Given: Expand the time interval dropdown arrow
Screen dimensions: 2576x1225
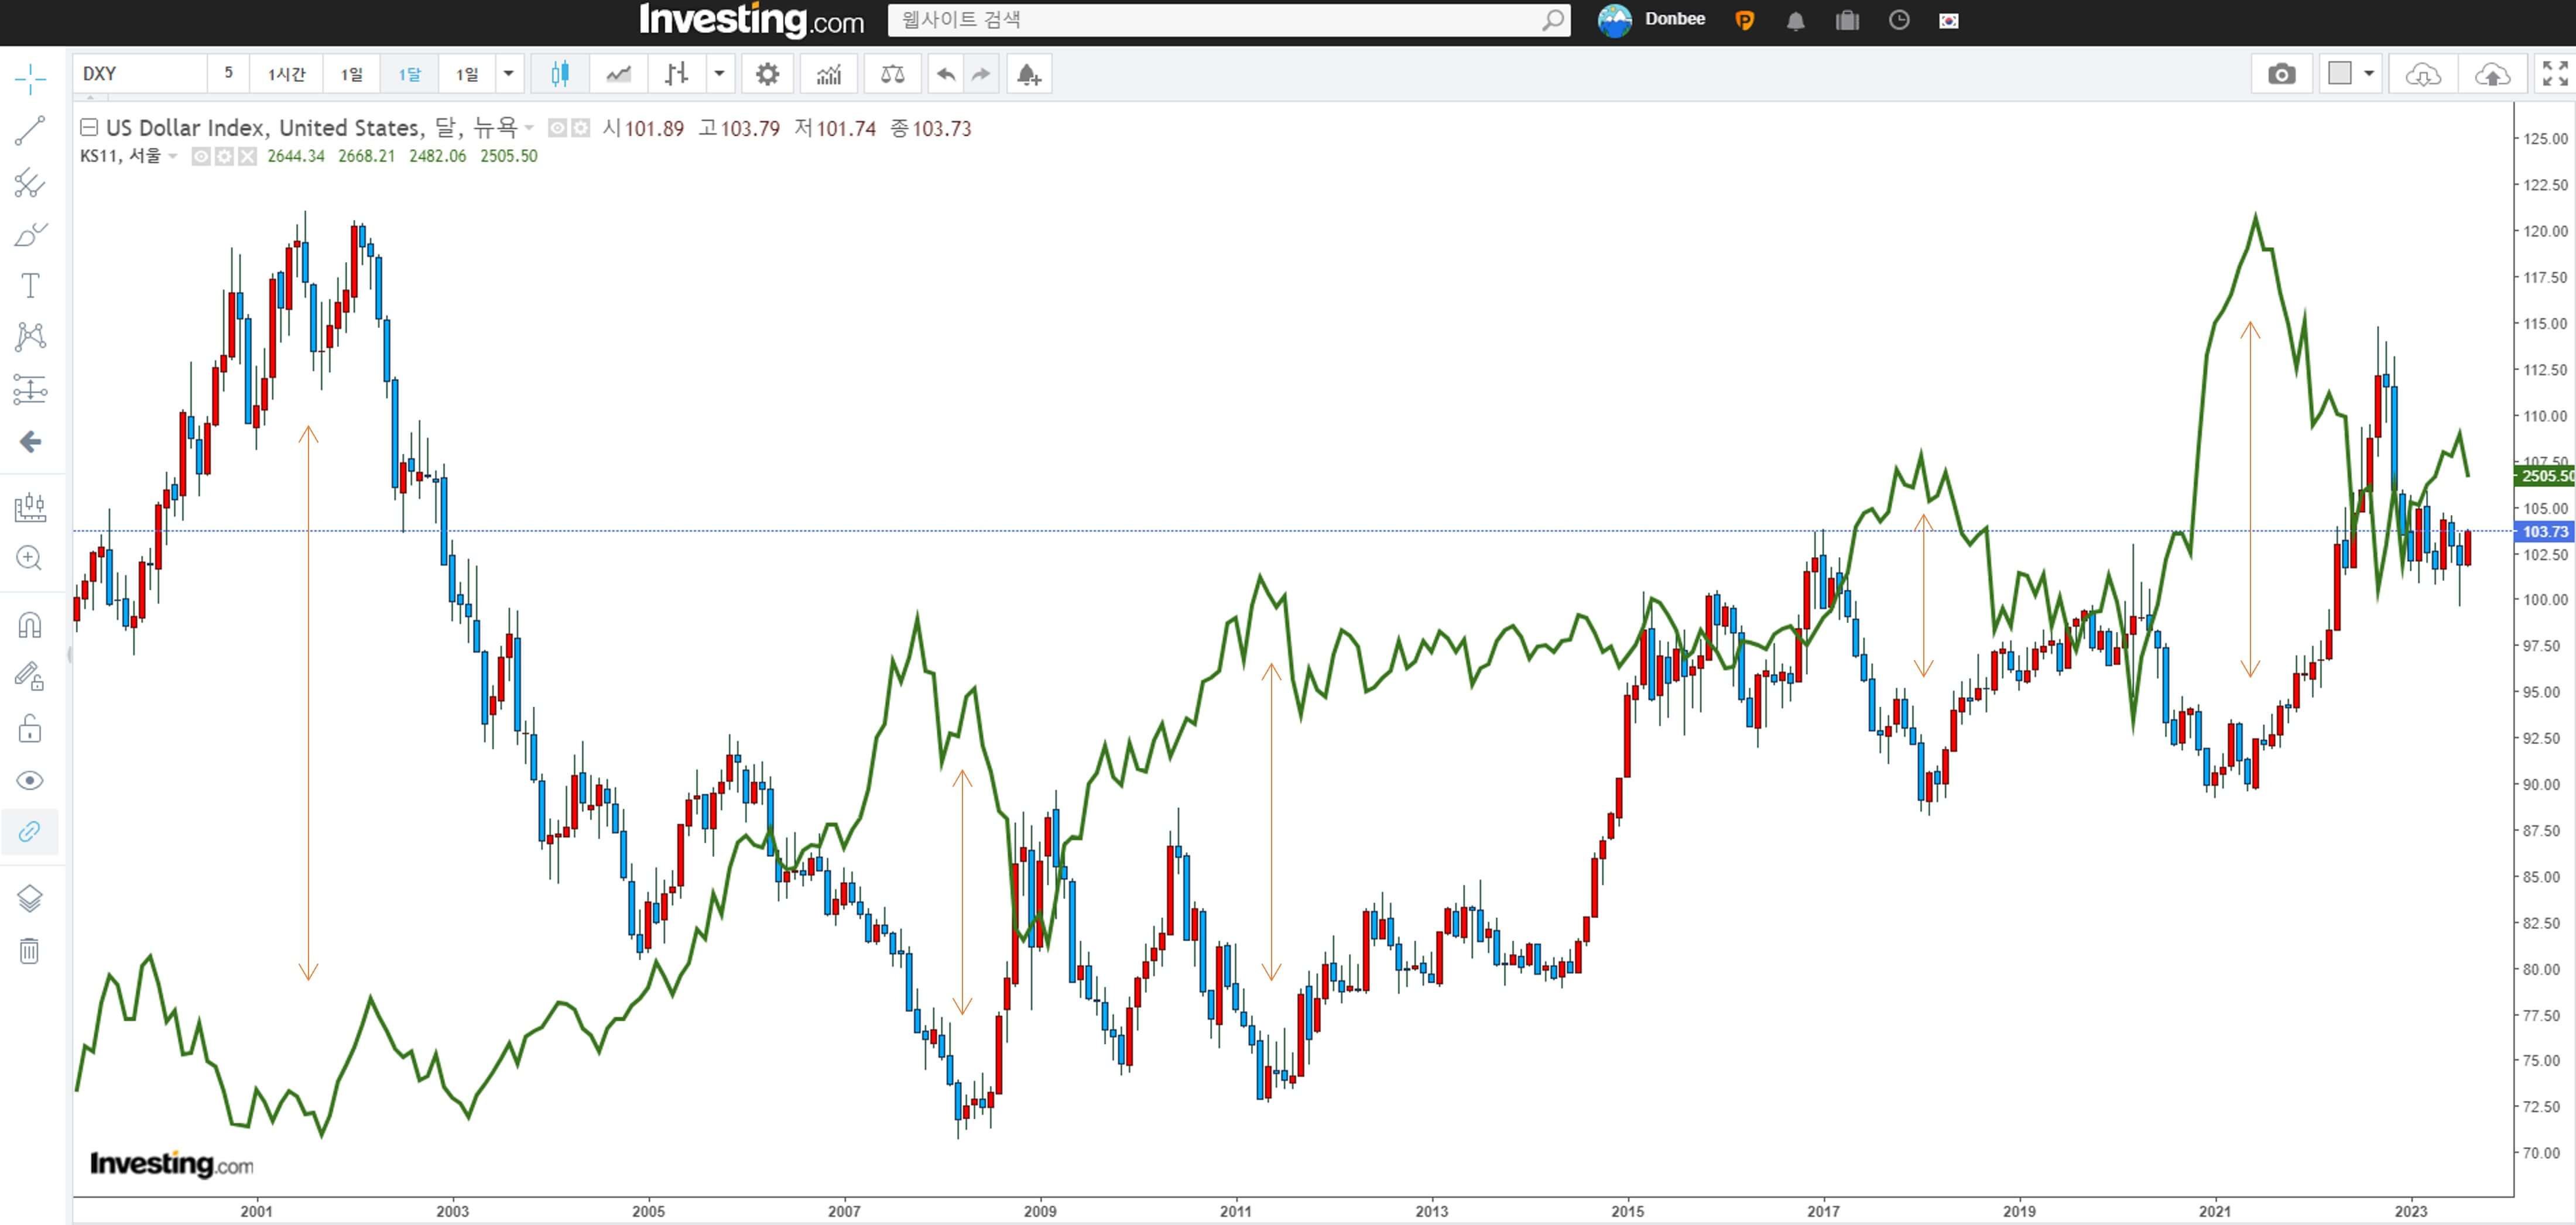Looking at the screenshot, I should click(508, 74).
